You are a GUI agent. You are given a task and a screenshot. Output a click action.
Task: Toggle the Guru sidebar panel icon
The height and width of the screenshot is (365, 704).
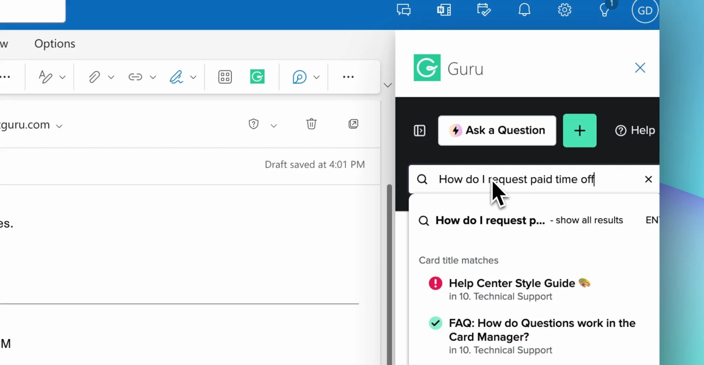tap(419, 131)
